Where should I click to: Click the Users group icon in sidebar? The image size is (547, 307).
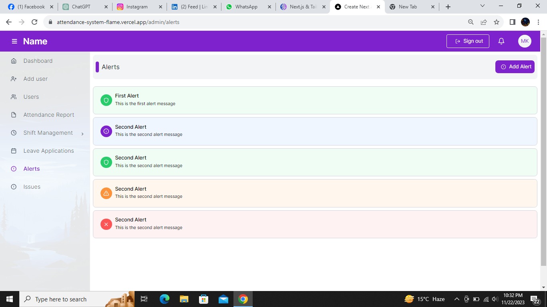pos(14,97)
